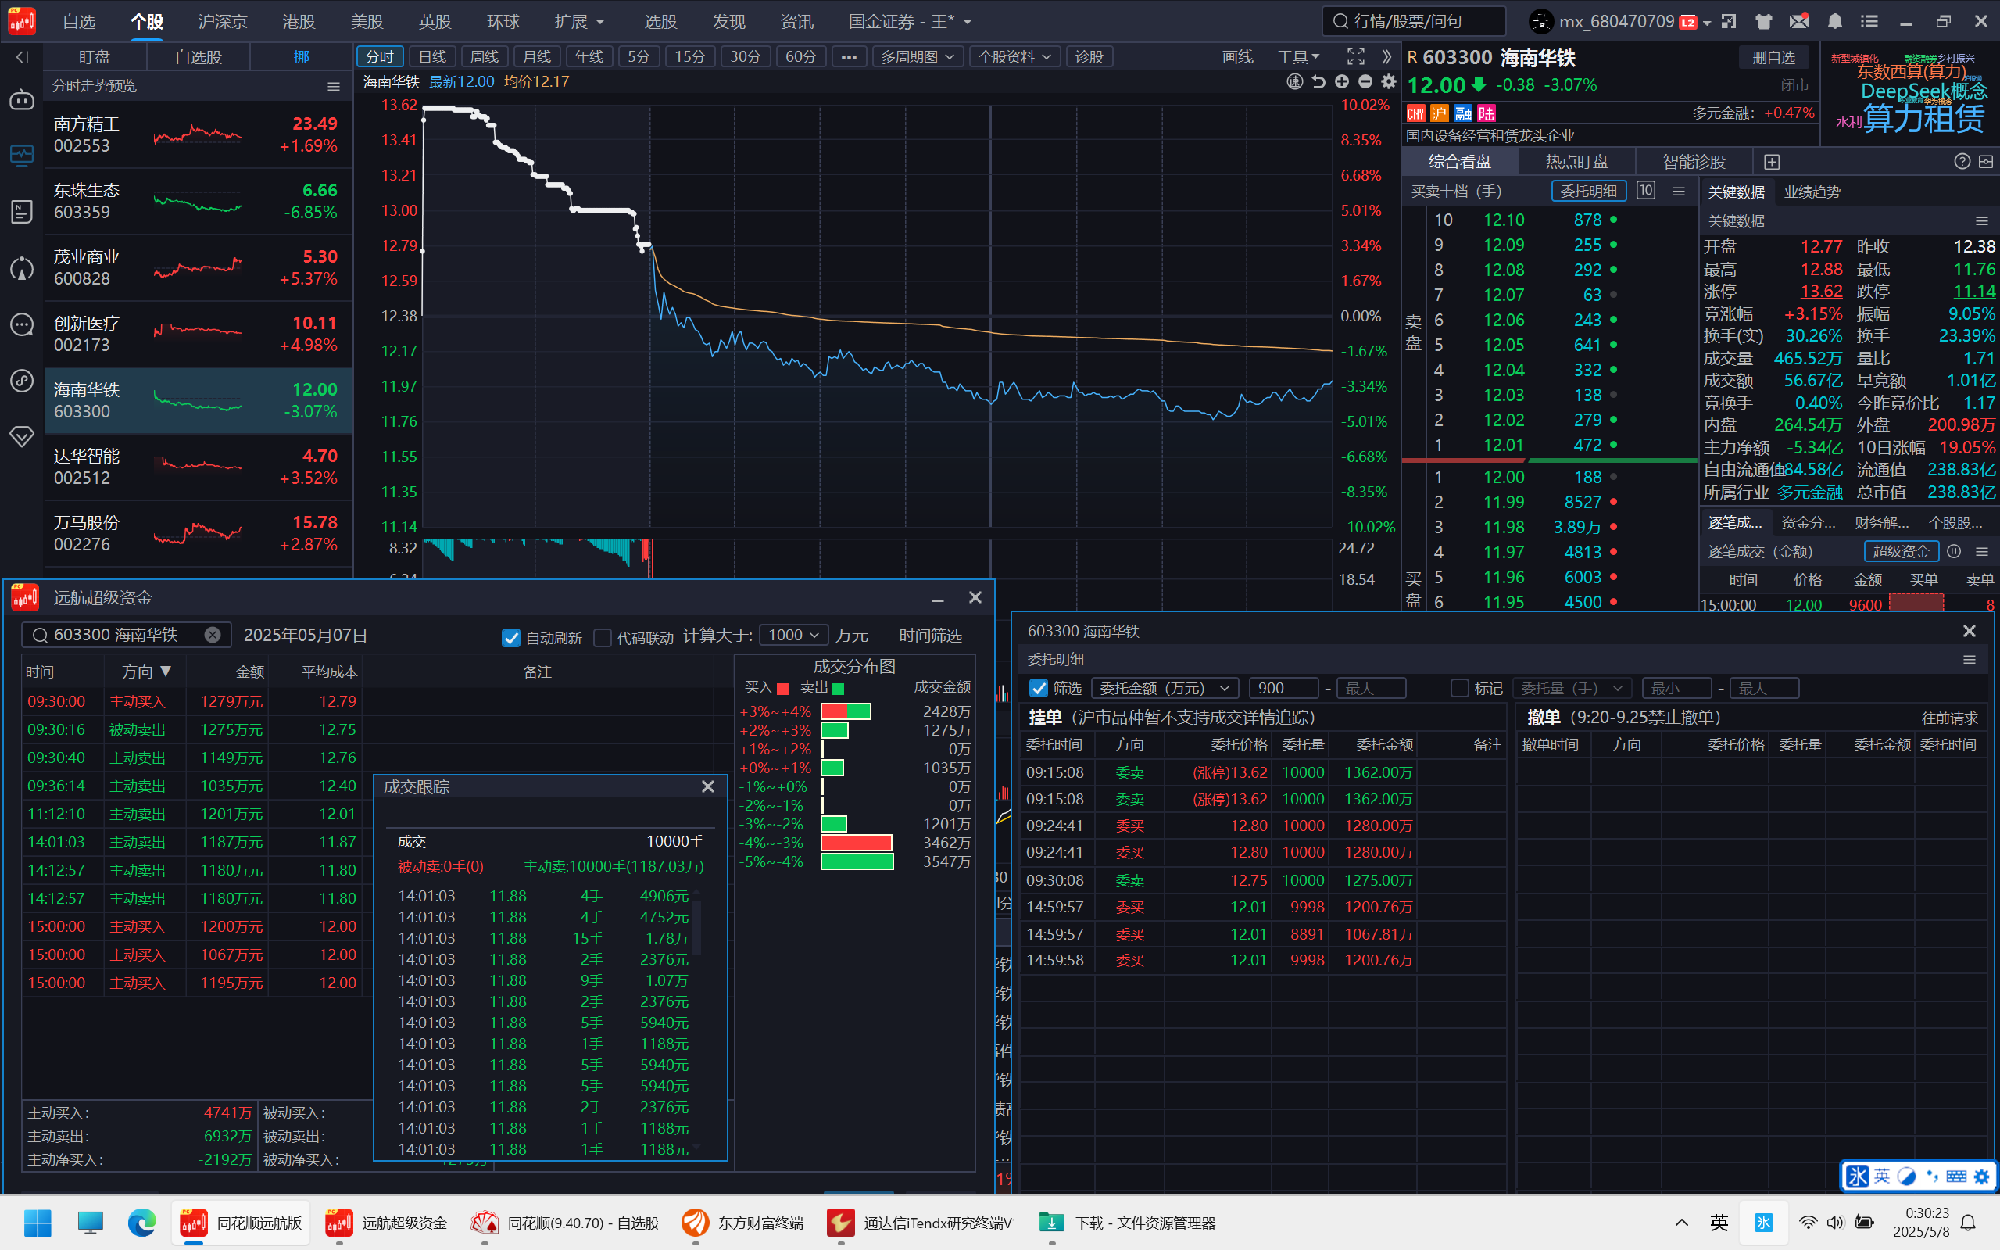This screenshot has height=1250, width=2000.
Task: Open the gauge dashboard sidebar icon
Action: coord(21,268)
